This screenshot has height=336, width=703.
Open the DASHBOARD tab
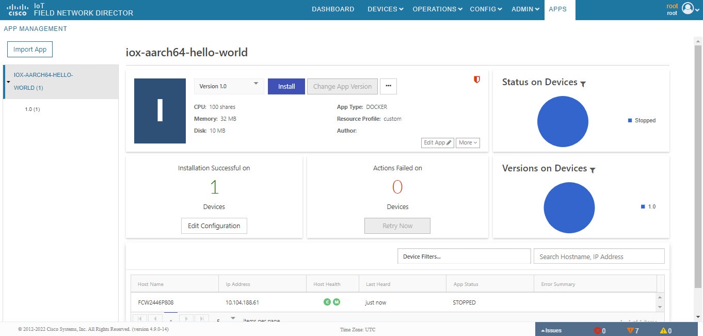(333, 9)
